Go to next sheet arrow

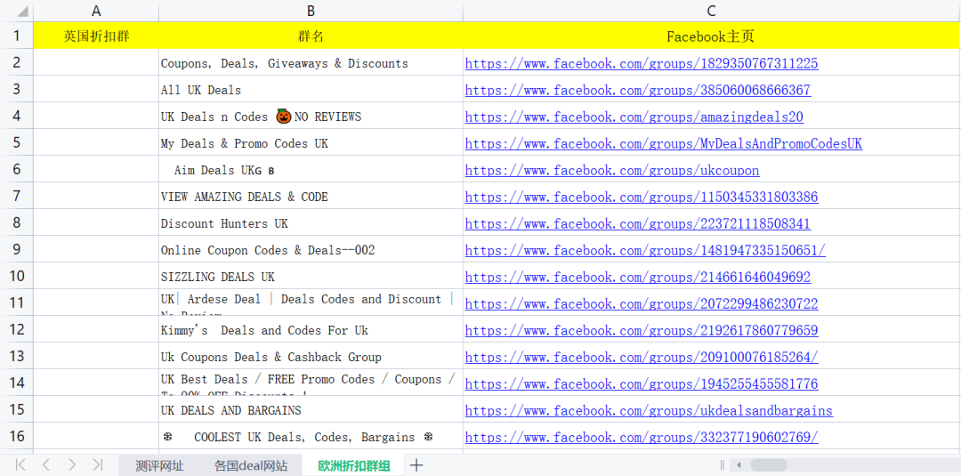click(x=72, y=465)
